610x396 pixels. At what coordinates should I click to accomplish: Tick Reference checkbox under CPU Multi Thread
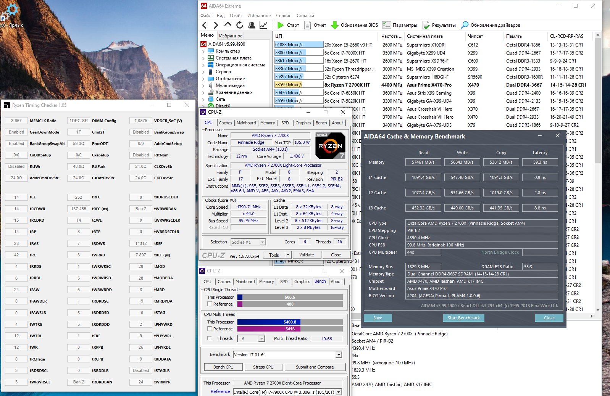point(210,329)
